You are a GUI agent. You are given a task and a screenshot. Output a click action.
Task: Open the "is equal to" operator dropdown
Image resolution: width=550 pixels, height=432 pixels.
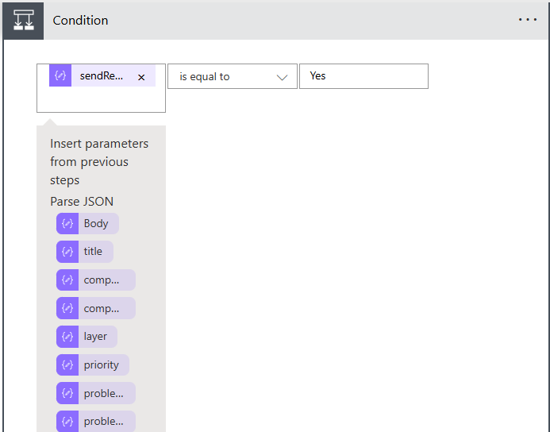[x=232, y=76]
